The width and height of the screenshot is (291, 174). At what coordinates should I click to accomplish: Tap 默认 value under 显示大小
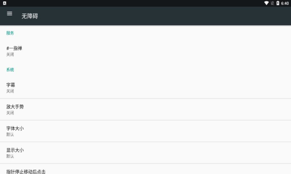point(10,156)
